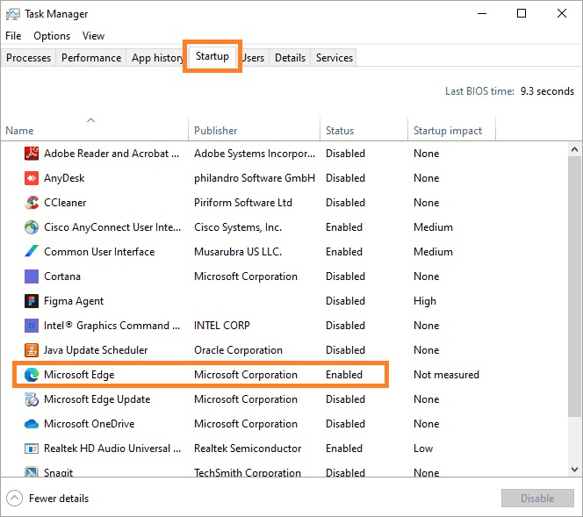Image resolution: width=583 pixels, height=517 pixels.
Task: Collapse view using Fewer details arrow
Action: (x=15, y=499)
